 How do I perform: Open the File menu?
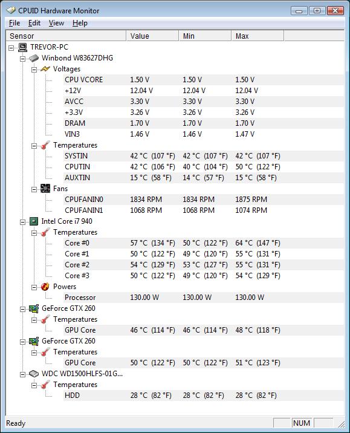15,23
